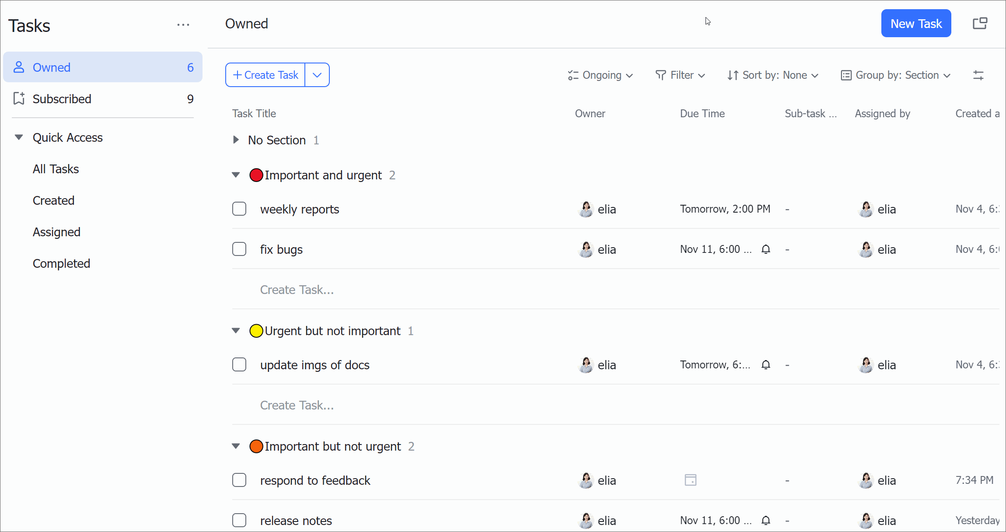Click the reminder bell on fix bugs

click(x=765, y=249)
